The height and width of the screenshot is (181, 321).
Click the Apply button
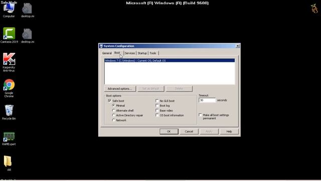click(x=209, y=132)
